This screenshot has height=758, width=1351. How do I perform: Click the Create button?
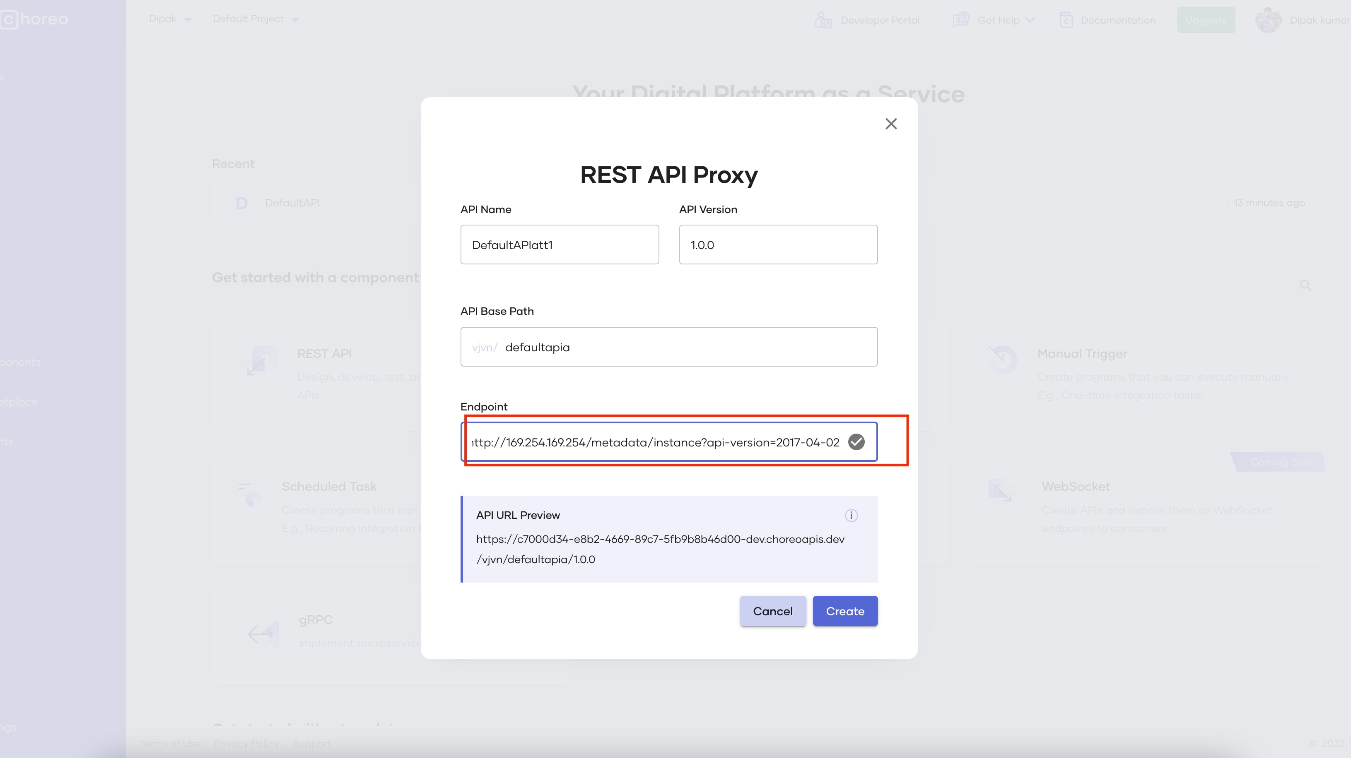845,611
